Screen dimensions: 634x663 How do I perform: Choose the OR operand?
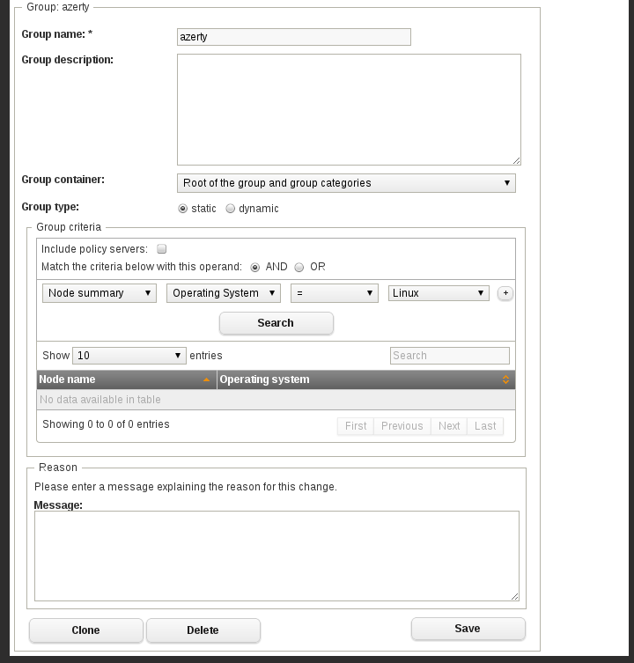point(299,268)
